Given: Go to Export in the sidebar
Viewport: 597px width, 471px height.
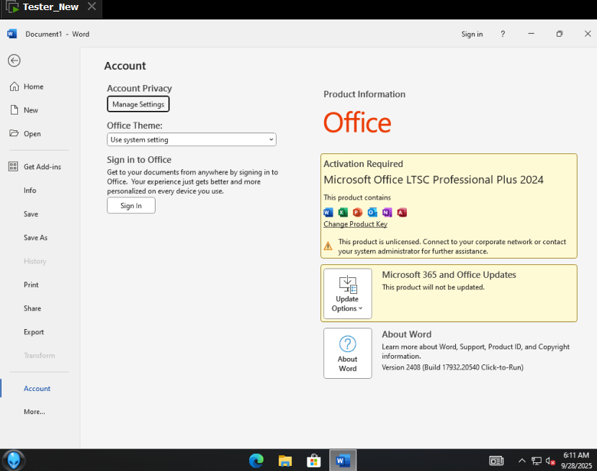Looking at the screenshot, I should [x=34, y=332].
